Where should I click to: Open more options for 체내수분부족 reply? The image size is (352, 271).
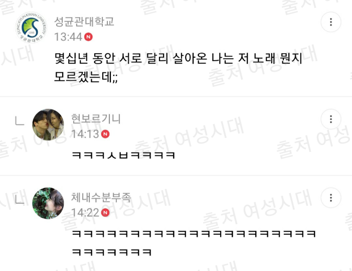coord(331,198)
